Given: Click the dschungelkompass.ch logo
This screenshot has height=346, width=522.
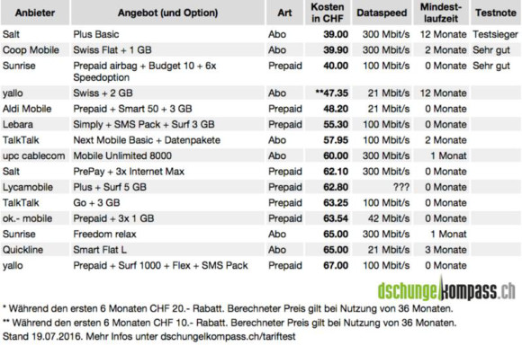Looking at the screenshot, I should click(x=446, y=289).
